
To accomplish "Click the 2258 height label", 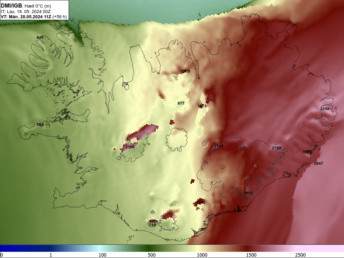I will 325,109.
